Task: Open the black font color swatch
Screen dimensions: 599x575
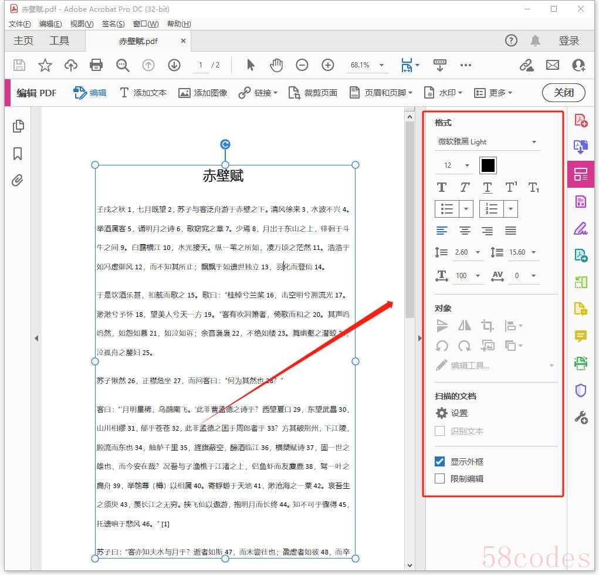Action: click(x=488, y=165)
